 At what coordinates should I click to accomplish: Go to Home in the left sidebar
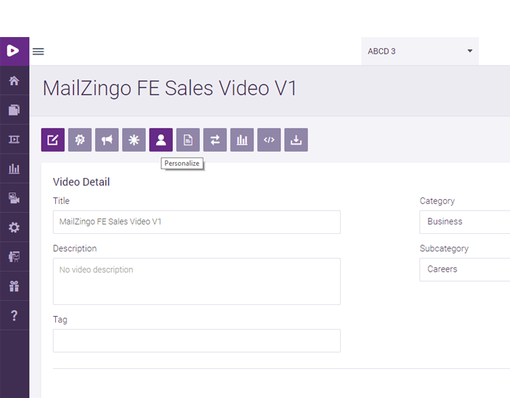14,81
